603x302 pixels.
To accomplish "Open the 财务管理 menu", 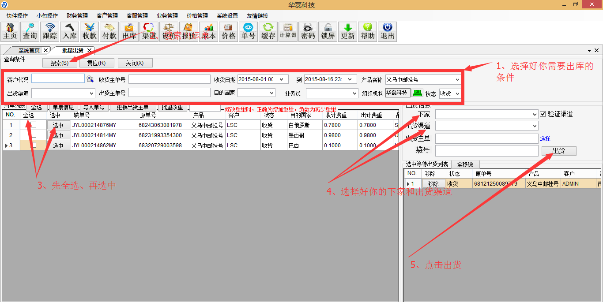I will click(77, 16).
